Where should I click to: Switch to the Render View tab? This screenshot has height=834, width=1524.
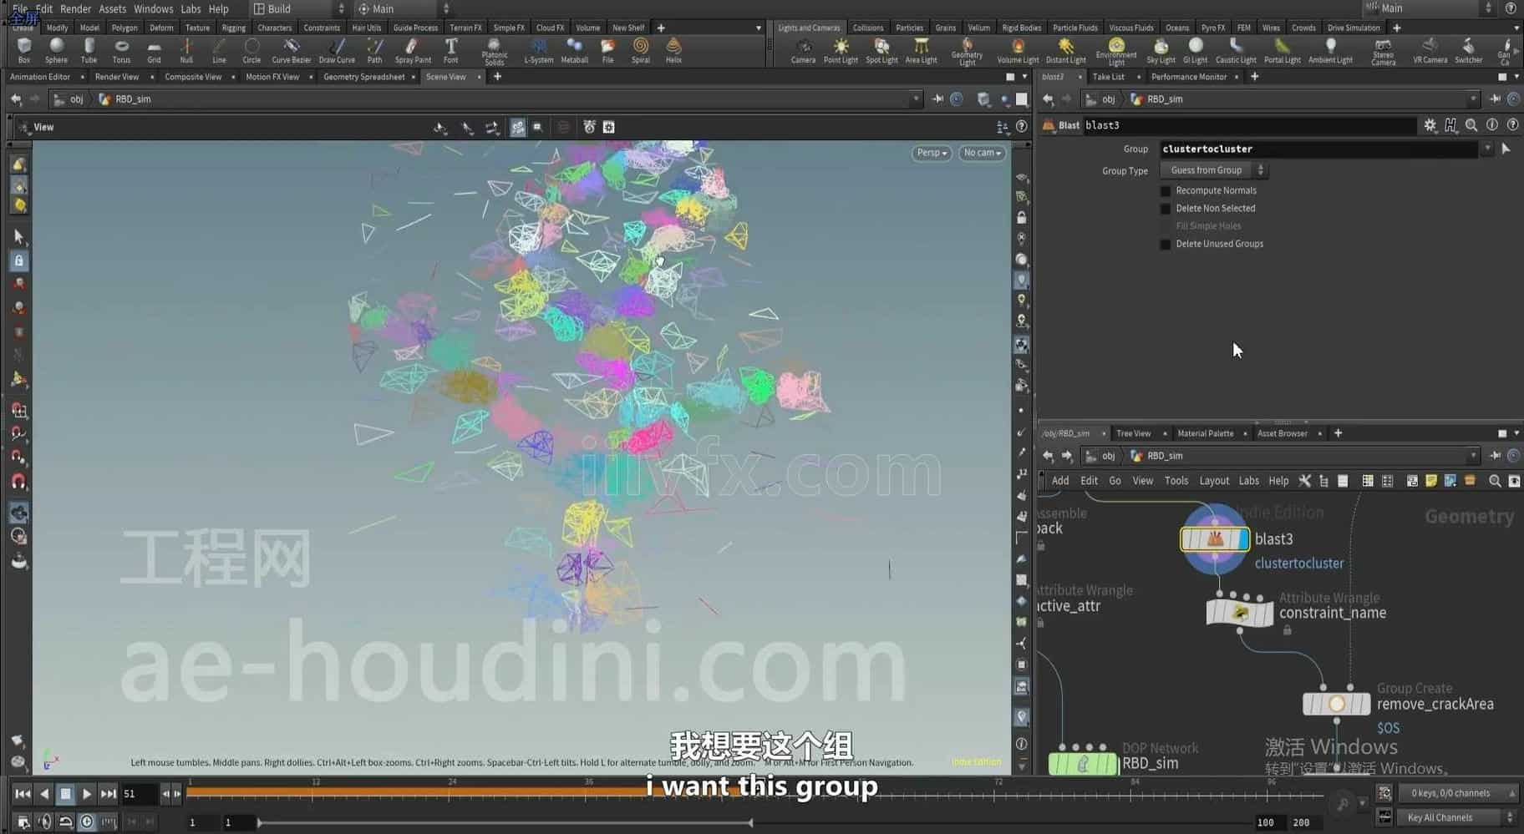(x=116, y=77)
